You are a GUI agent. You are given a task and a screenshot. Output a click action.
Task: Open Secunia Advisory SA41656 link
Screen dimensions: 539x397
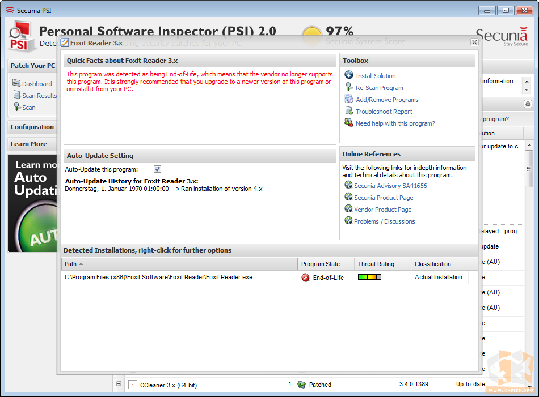(x=390, y=186)
